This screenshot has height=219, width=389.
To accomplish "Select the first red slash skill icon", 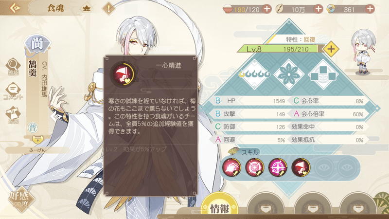I will (x=231, y=167).
